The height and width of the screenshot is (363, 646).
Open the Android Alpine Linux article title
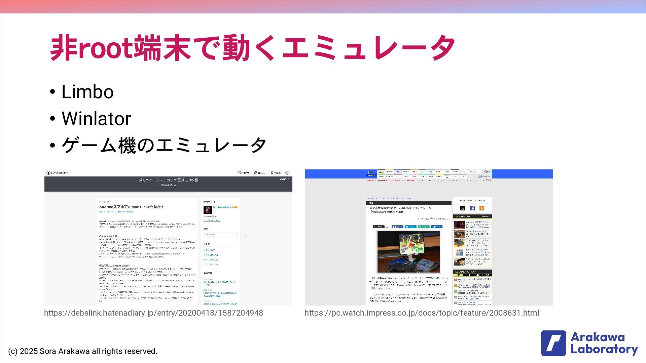pos(132,207)
